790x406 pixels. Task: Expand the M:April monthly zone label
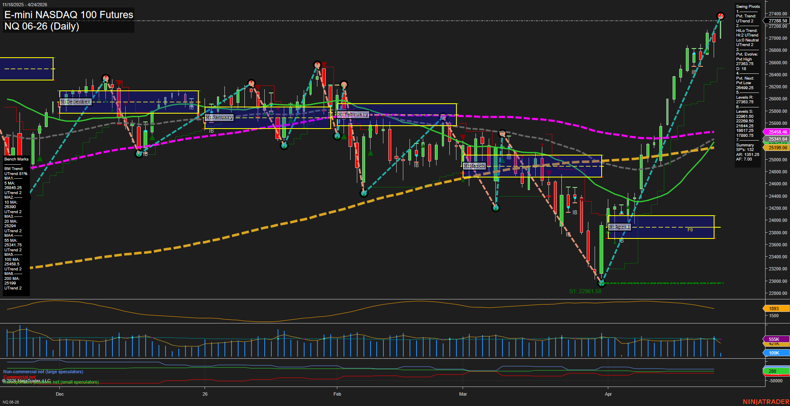point(619,226)
